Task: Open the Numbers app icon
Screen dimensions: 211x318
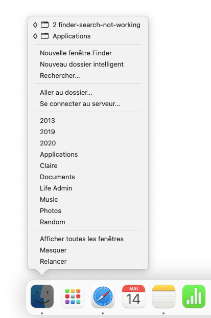Action: pos(194,296)
